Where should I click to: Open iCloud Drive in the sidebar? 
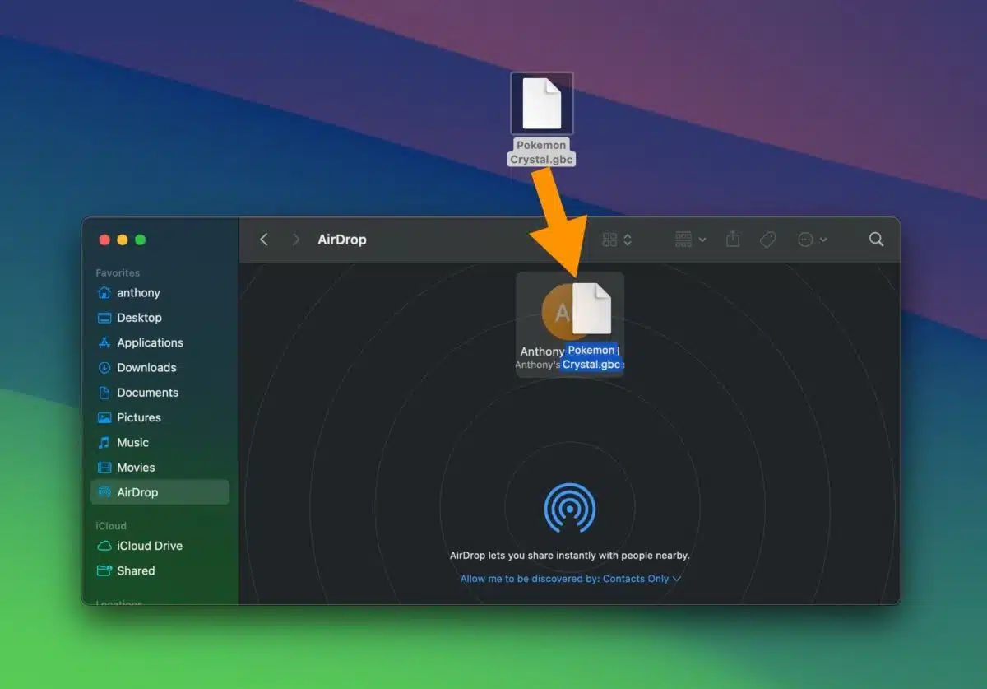160,546
